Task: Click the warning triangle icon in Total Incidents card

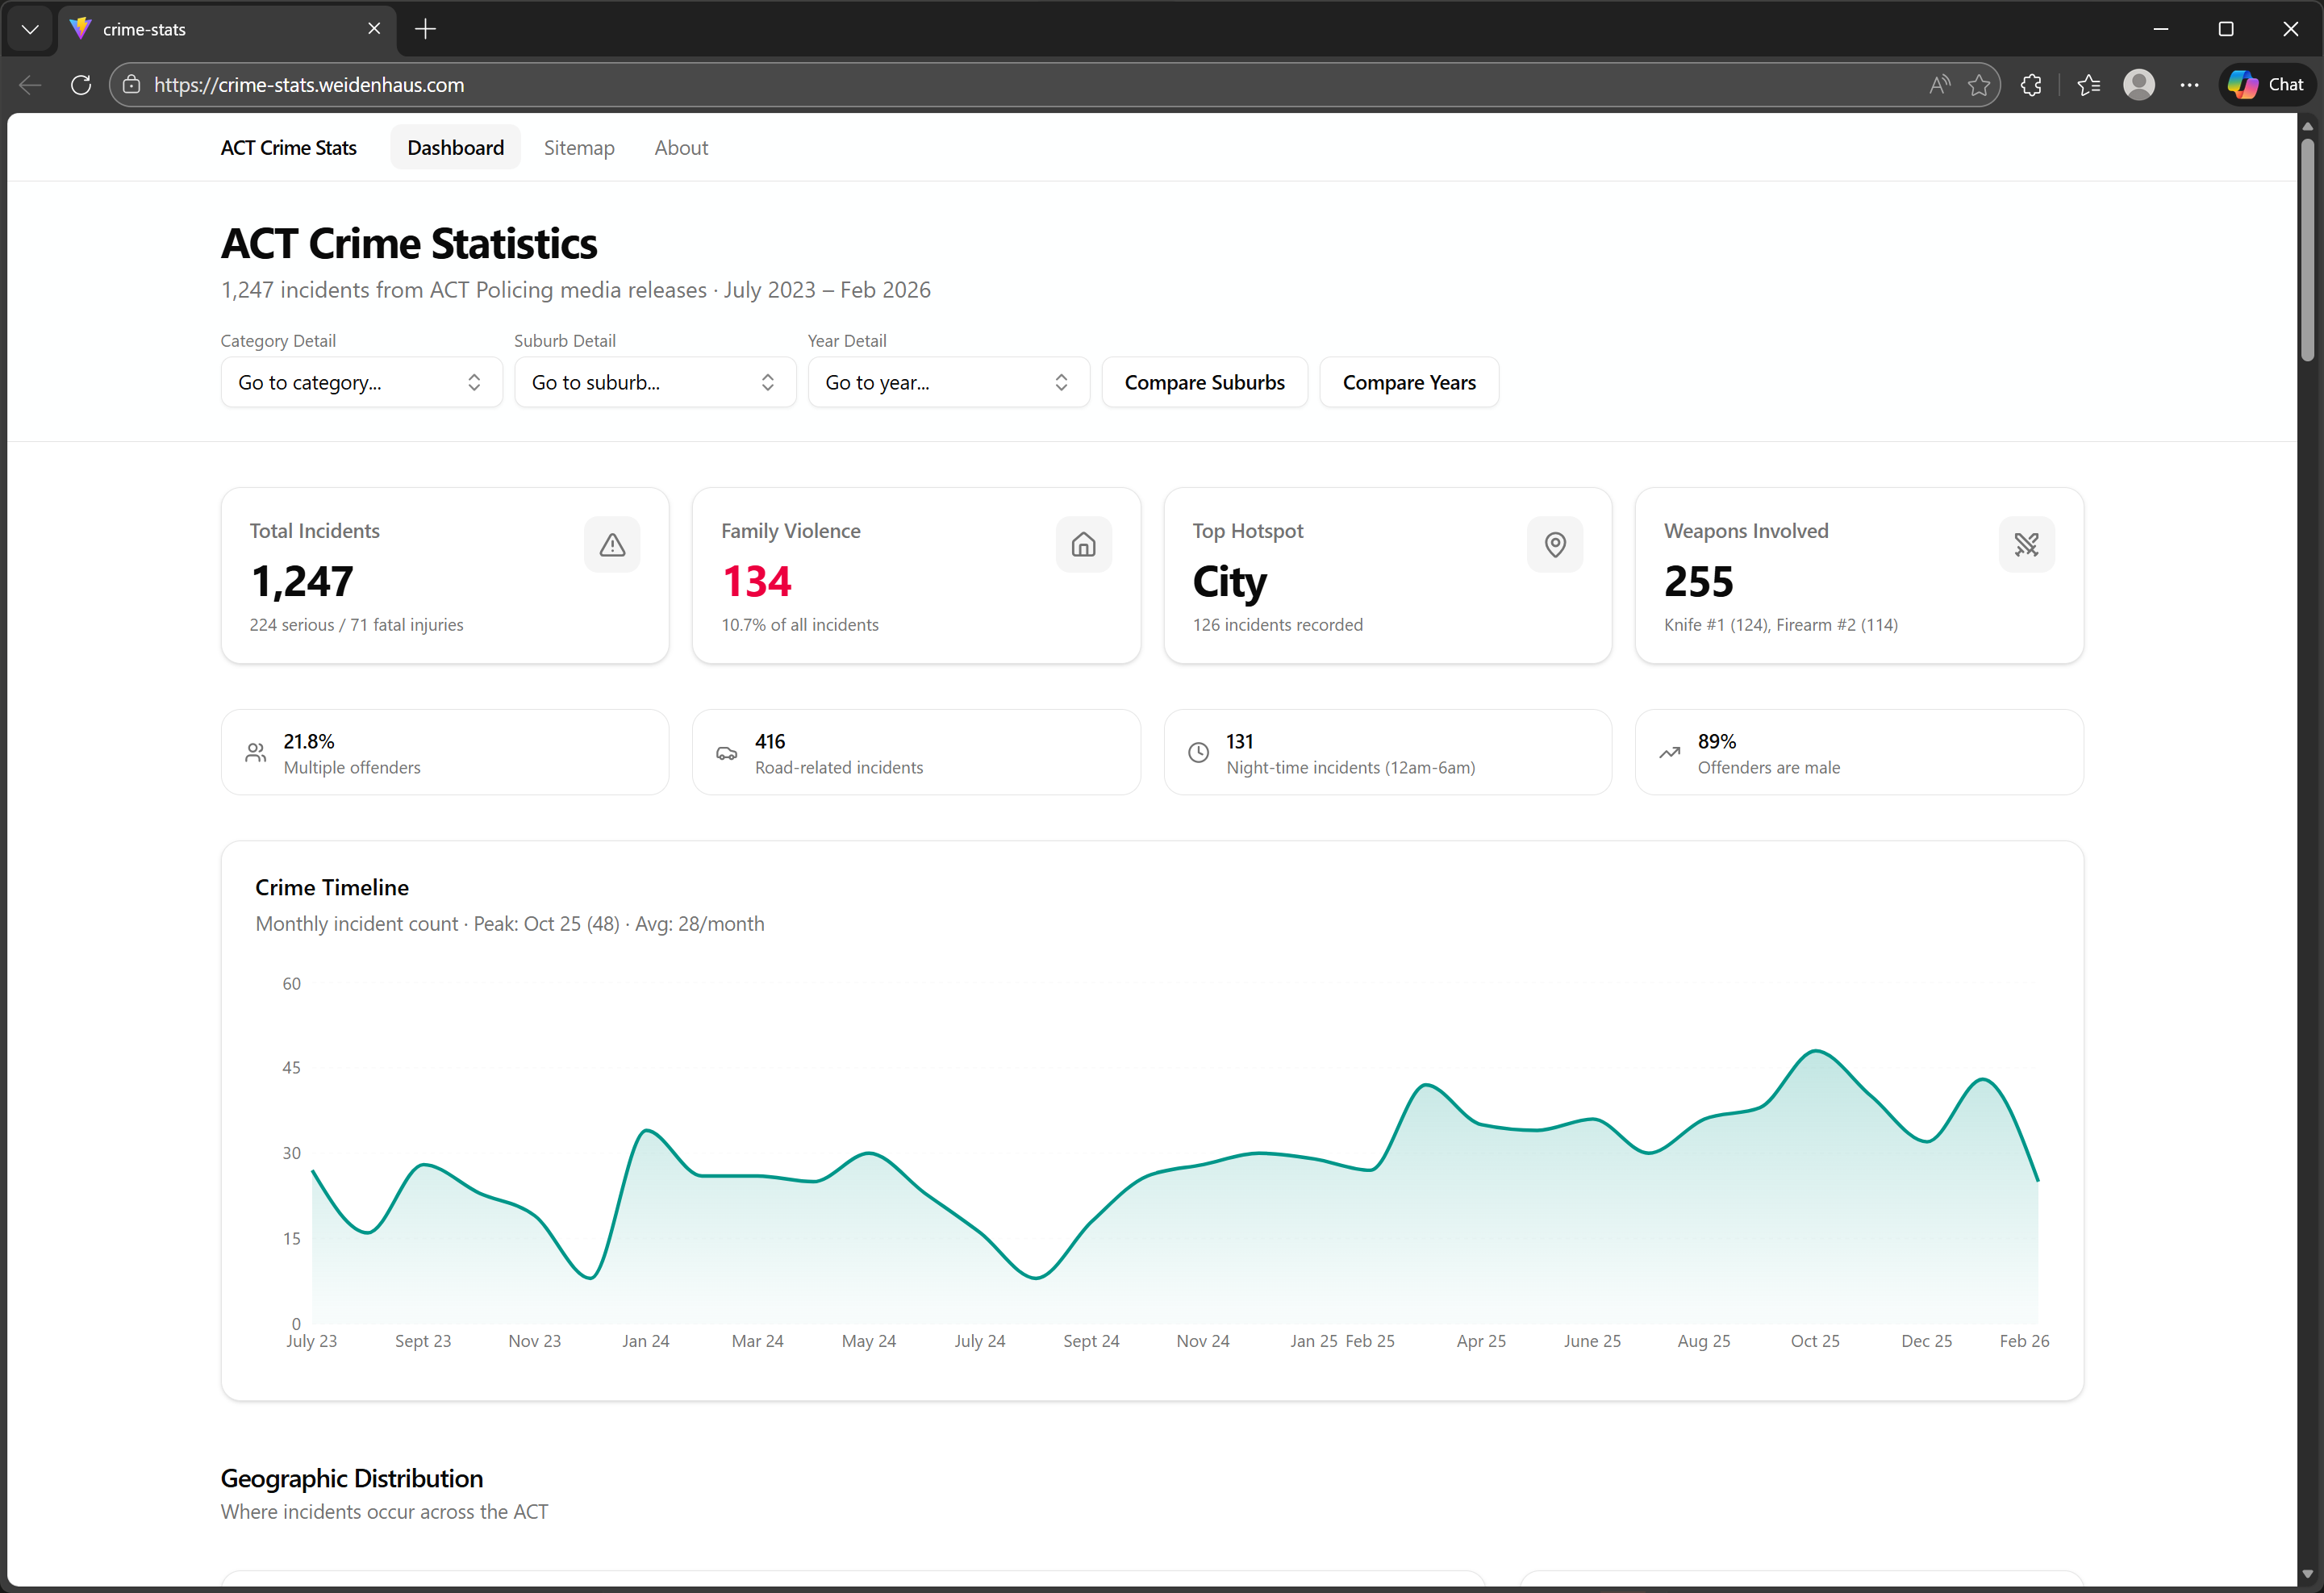Action: coord(612,545)
